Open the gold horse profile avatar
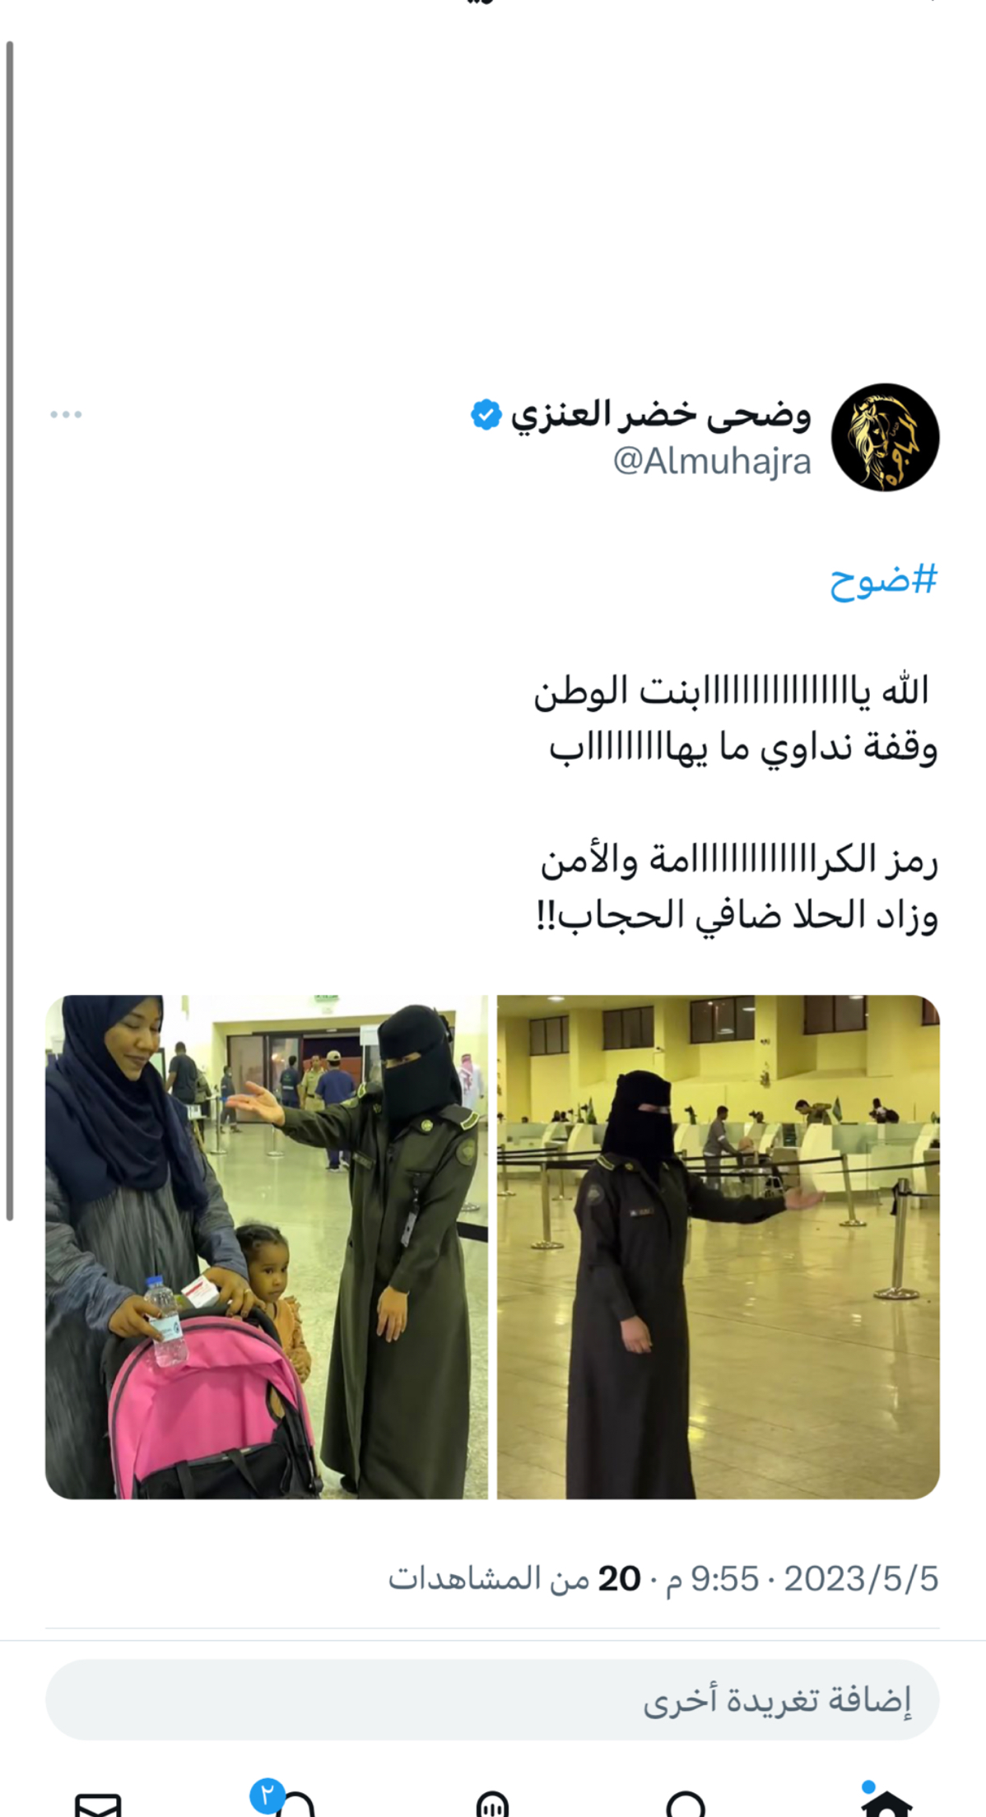Image resolution: width=986 pixels, height=1817 pixels. click(x=885, y=437)
